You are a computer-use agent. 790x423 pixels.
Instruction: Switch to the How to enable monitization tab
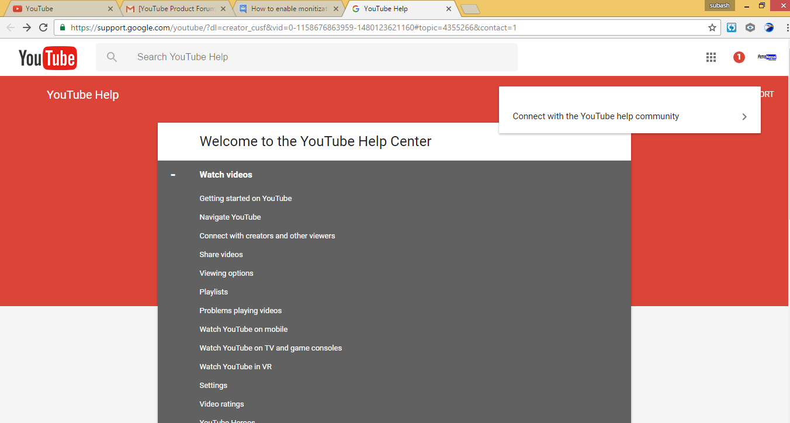pyautogui.click(x=289, y=9)
